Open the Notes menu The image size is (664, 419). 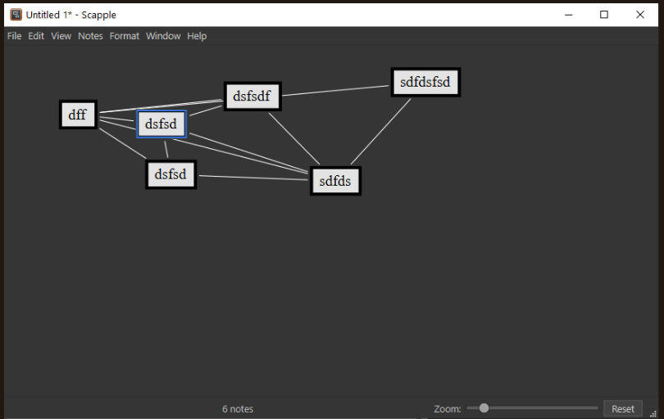point(90,36)
